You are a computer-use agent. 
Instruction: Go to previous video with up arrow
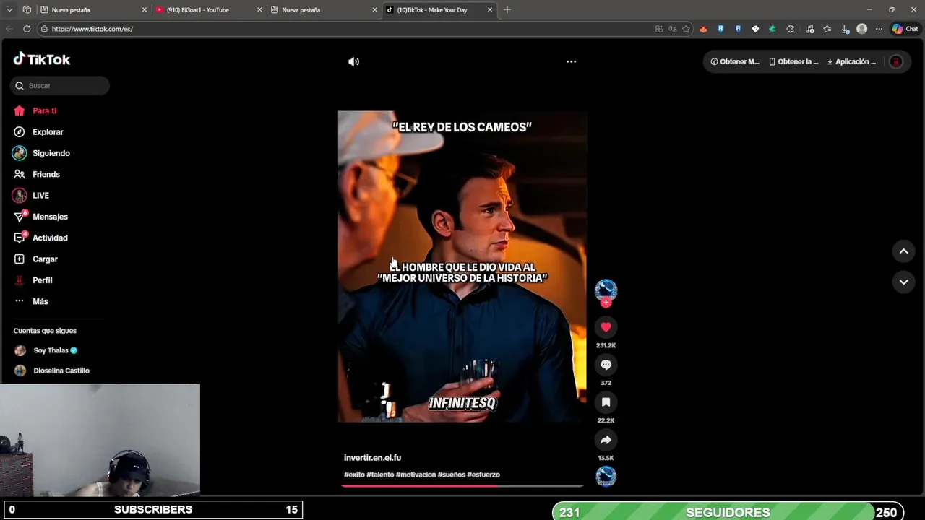click(903, 251)
